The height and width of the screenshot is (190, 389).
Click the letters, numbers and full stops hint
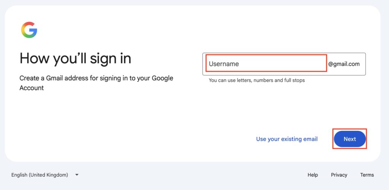(257, 80)
